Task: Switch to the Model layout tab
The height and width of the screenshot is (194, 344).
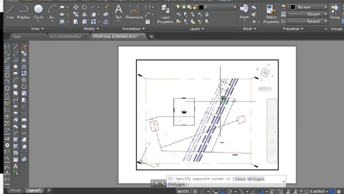Action: (16, 190)
